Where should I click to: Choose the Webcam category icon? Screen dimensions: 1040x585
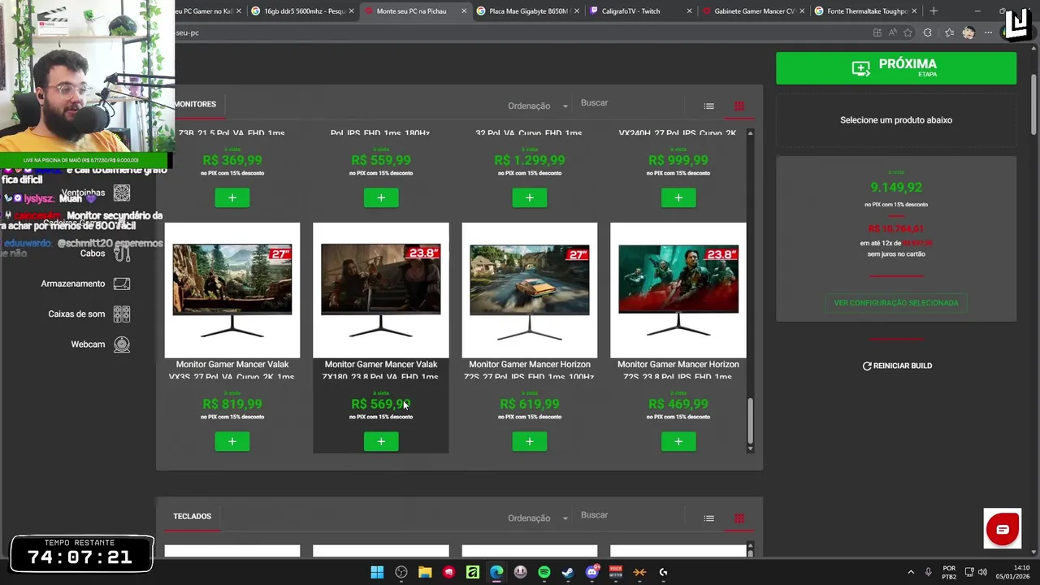coord(122,344)
